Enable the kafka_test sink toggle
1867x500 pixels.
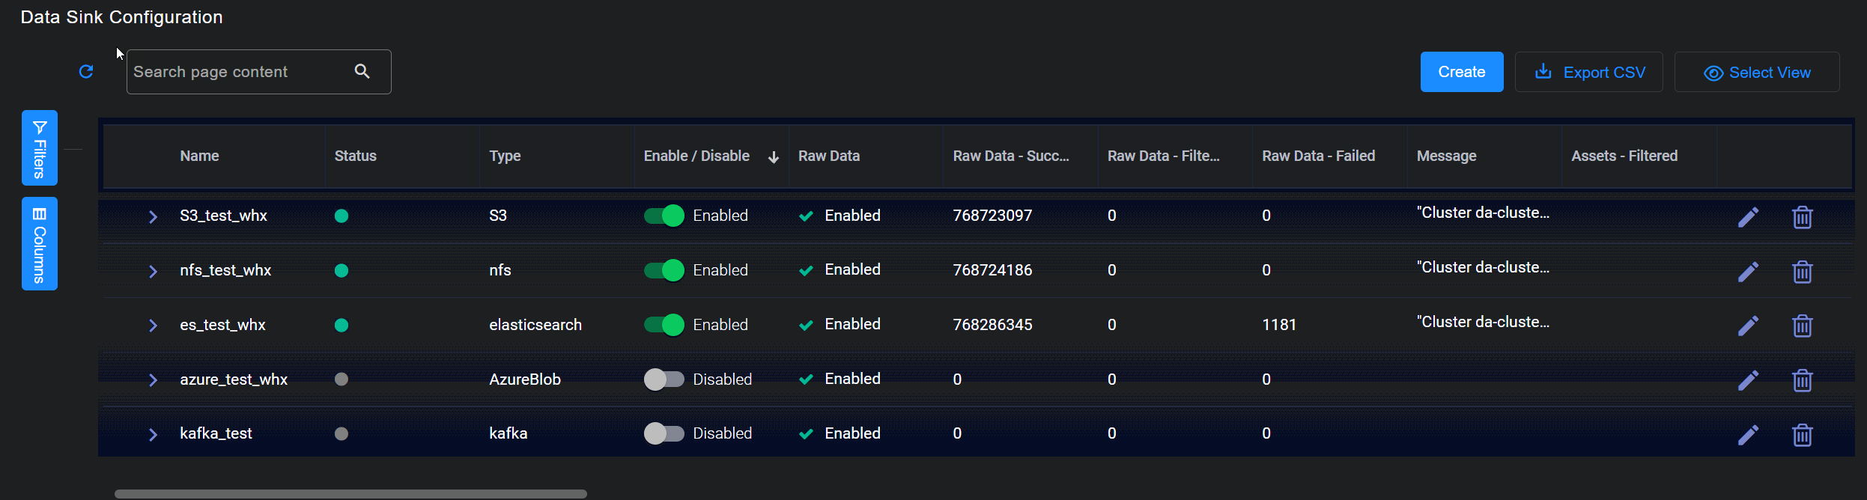tap(664, 433)
